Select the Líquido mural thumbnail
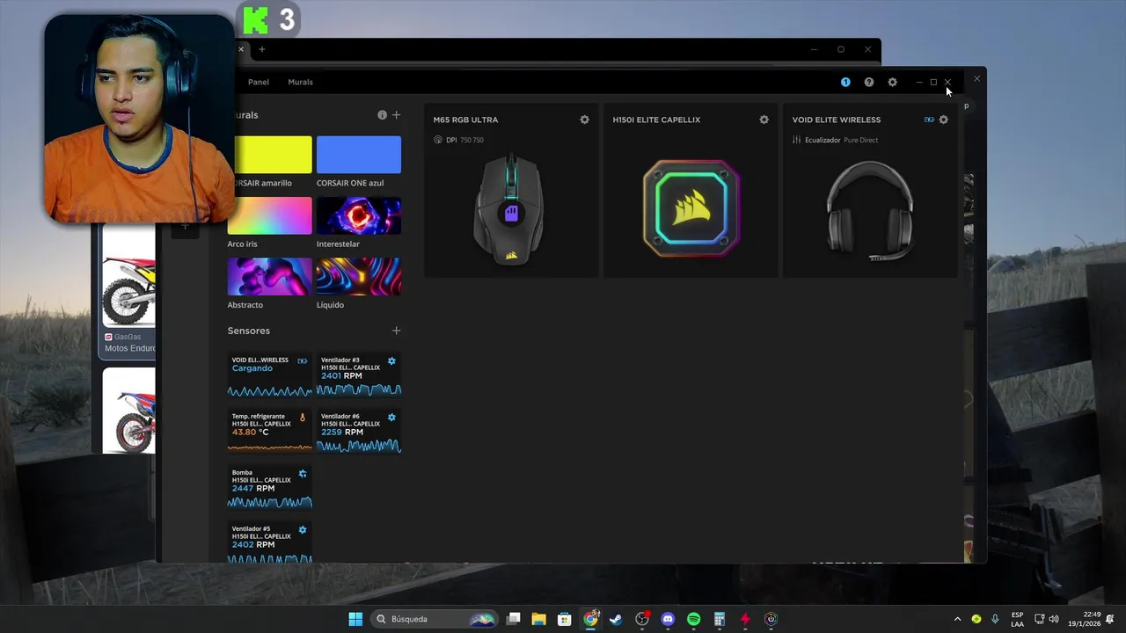Viewport: 1126px width, 633px height. point(359,276)
